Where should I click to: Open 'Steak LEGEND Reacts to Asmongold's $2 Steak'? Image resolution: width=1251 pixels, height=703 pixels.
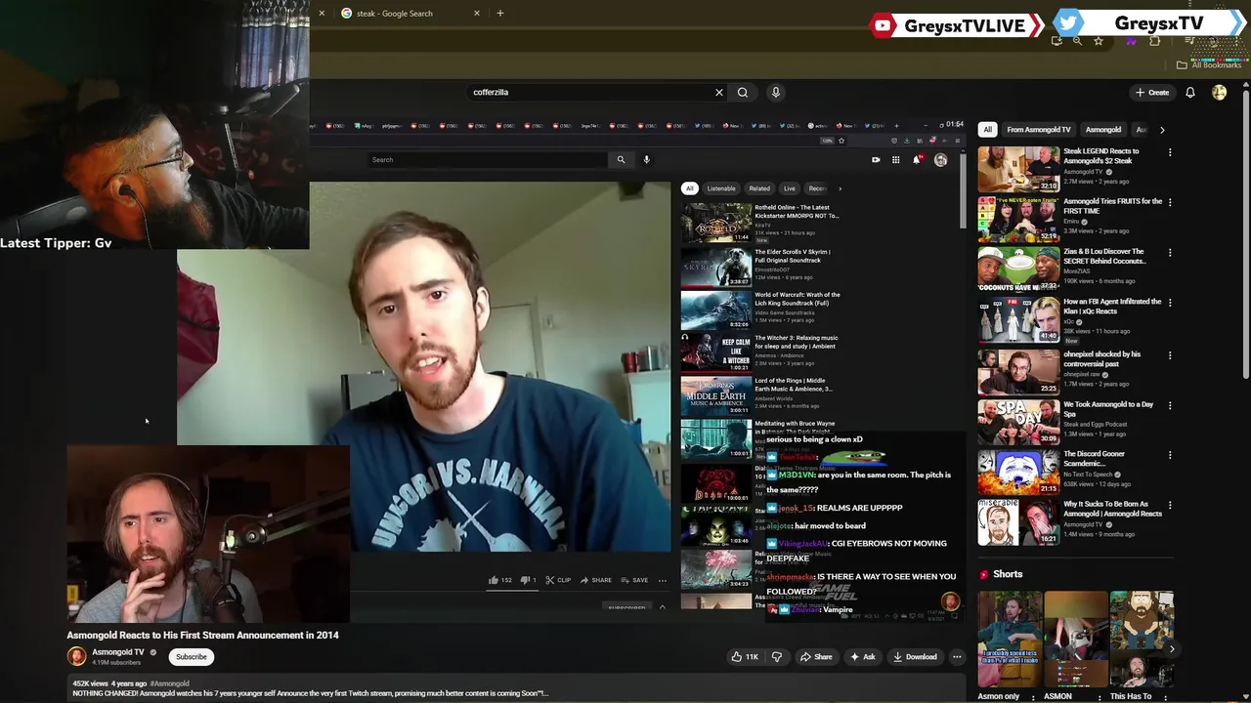click(x=1101, y=155)
